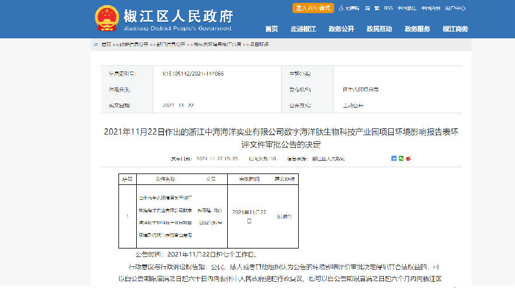
Task: Open 用户中心 user center
Action: tap(455, 9)
